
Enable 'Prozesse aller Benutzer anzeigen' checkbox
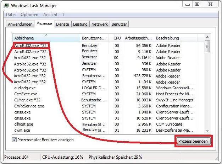click(15, 140)
